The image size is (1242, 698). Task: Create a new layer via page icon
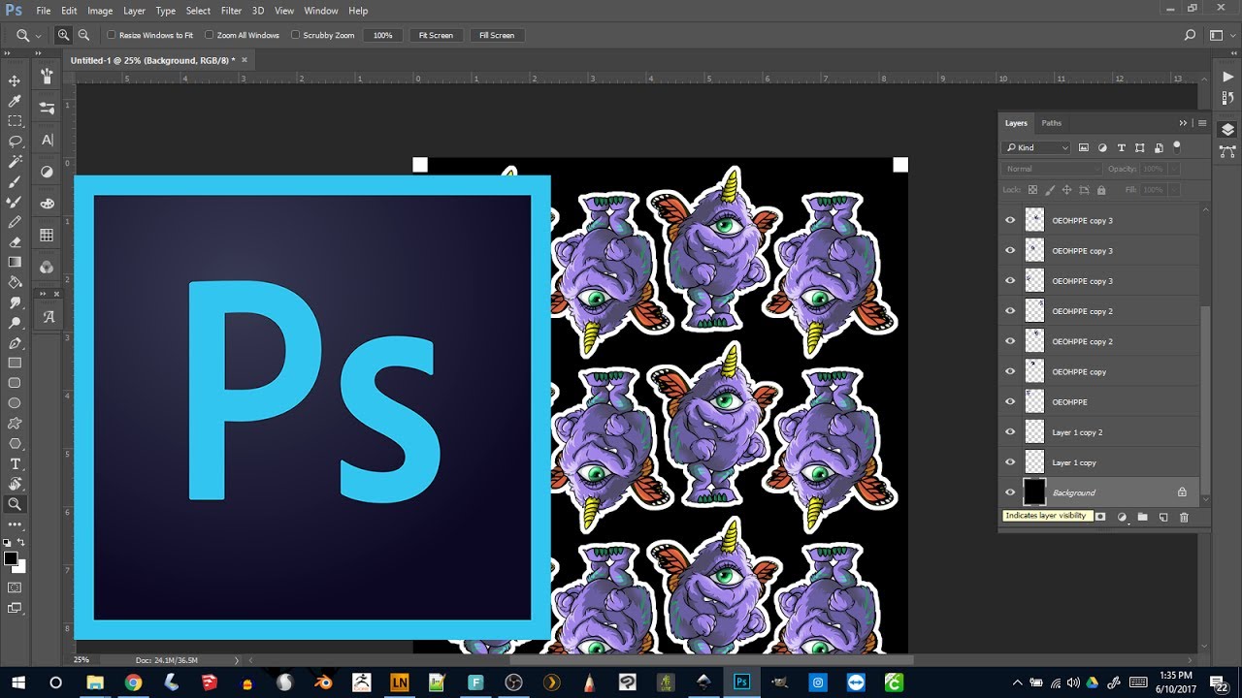pyautogui.click(x=1163, y=518)
